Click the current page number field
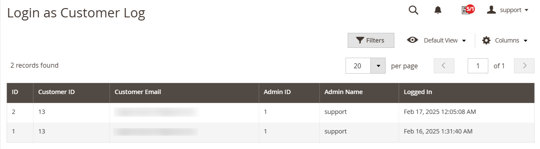This screenshot has height=149, width=540. (x=478, y=66)
